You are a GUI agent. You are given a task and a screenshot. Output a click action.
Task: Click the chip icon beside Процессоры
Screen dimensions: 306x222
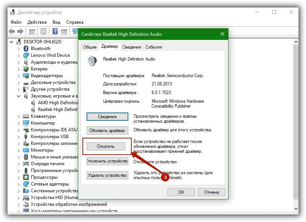[x=26, y=177]
